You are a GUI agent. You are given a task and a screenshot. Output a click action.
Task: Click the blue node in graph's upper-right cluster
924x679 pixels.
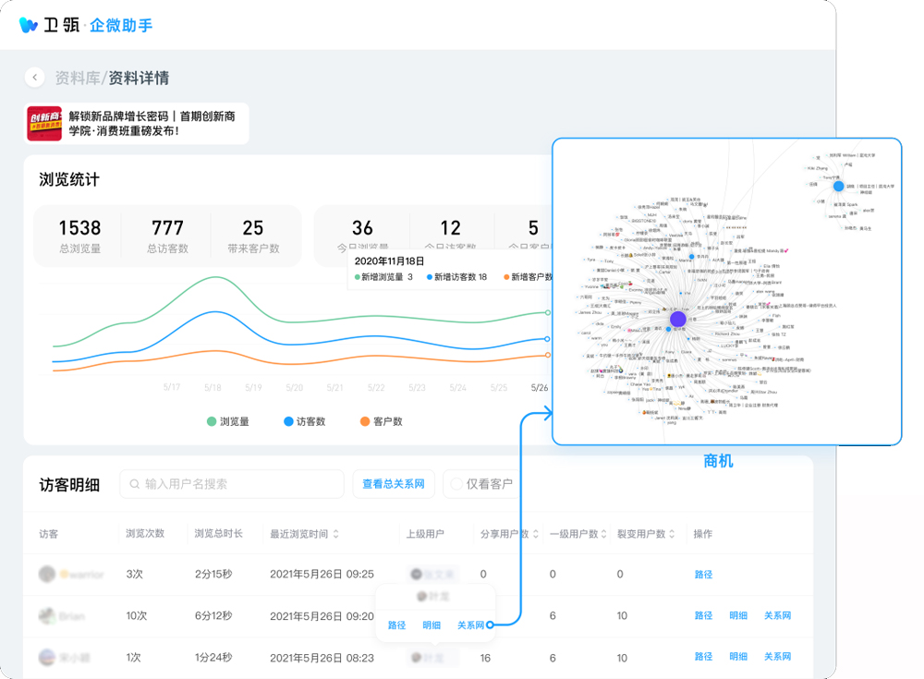(x=838, y=186)
